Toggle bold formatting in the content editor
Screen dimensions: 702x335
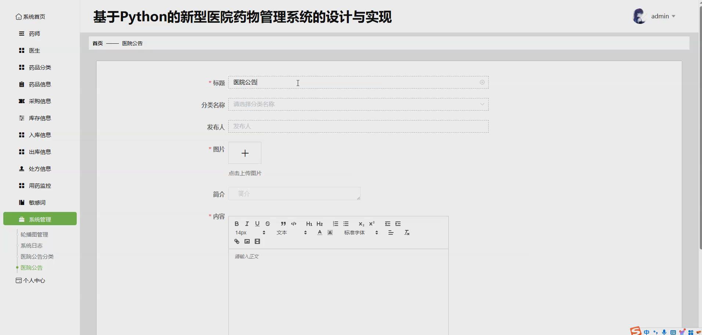(x=237, y=224)
